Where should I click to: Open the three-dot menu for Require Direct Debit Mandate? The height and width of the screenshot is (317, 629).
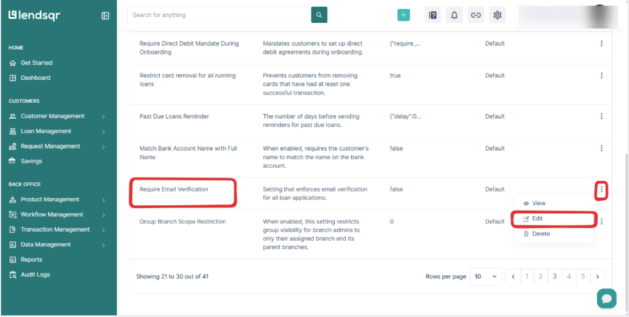tap(601, 44)
